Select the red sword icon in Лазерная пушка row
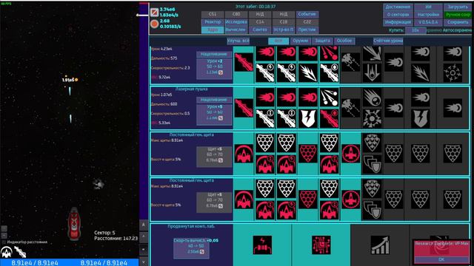The image size is (474, 266). (244, 108)
